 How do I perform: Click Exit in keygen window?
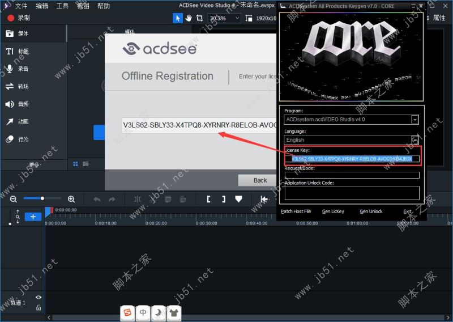tap(407, 211)
